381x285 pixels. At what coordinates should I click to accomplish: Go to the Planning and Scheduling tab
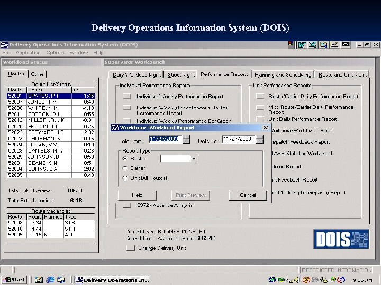(283, 74)
